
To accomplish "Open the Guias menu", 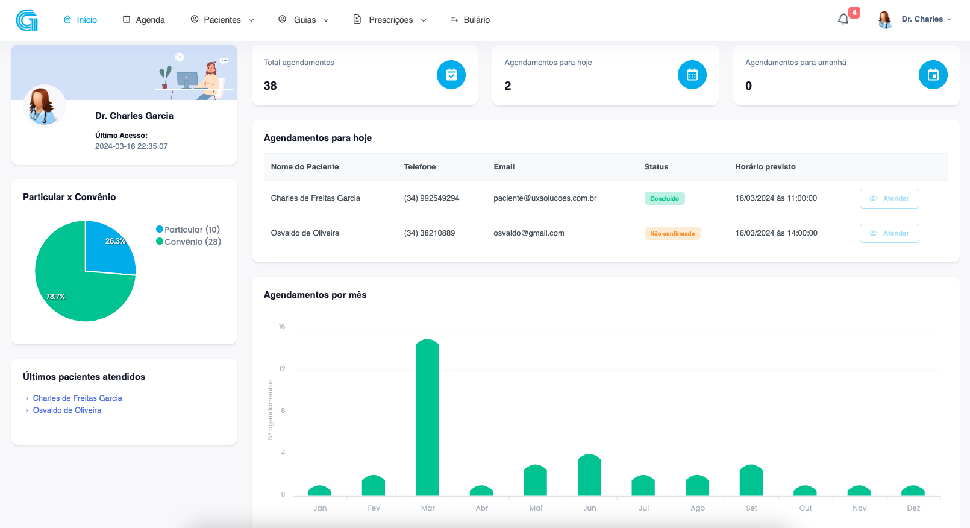I will pos(304,20).
